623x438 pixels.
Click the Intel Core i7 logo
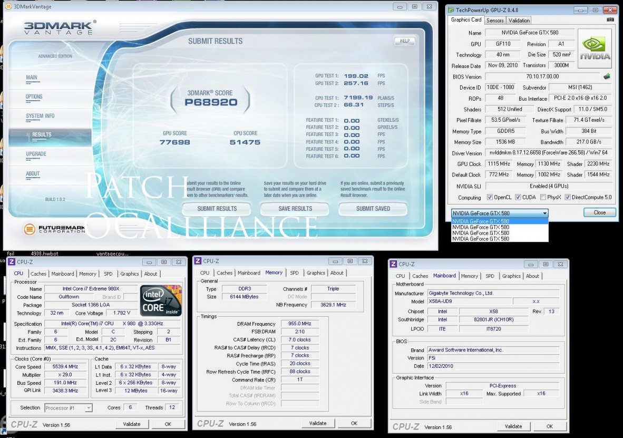click(161, 300)
